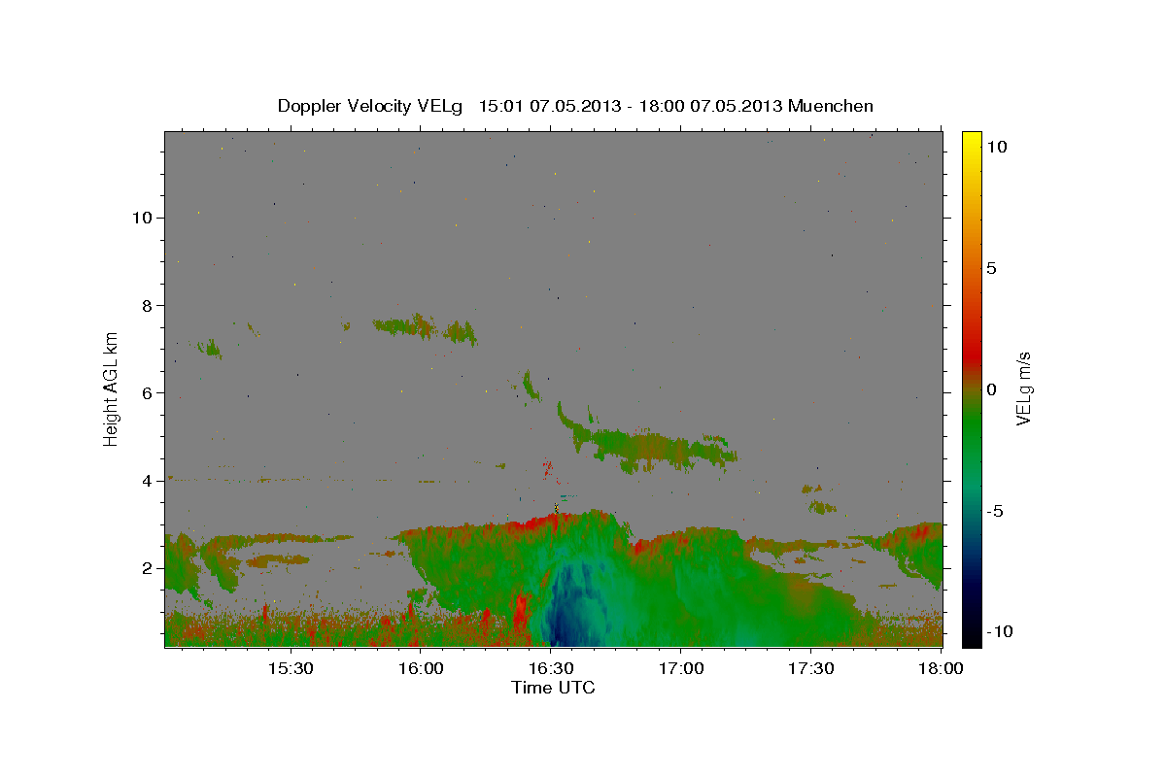Click the 'VELg m/s' colorbar label
Image resolution: width=1166 pixels, height=777 pixels.
tap(1022, 388)
